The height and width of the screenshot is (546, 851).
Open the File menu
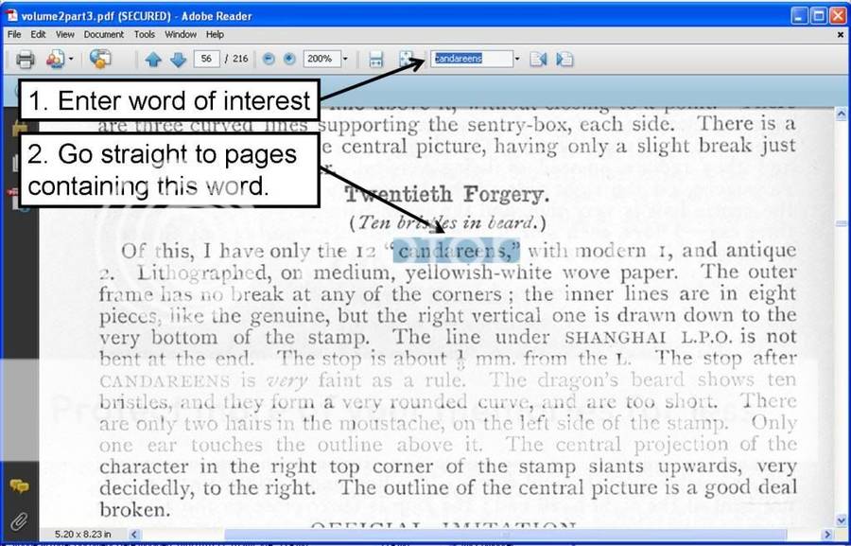(13, 34)
